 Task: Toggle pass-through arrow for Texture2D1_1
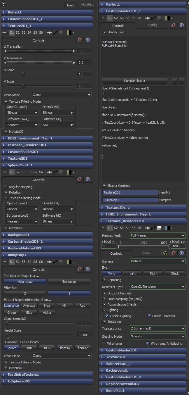[49, 33]
